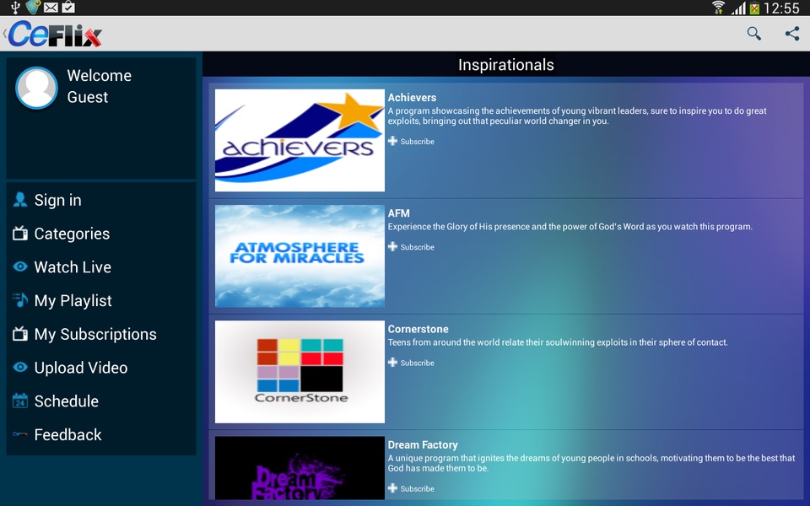Open the CornerStone logo thumbnail
This screenshot has height=506, width=810.
point(300,372)
